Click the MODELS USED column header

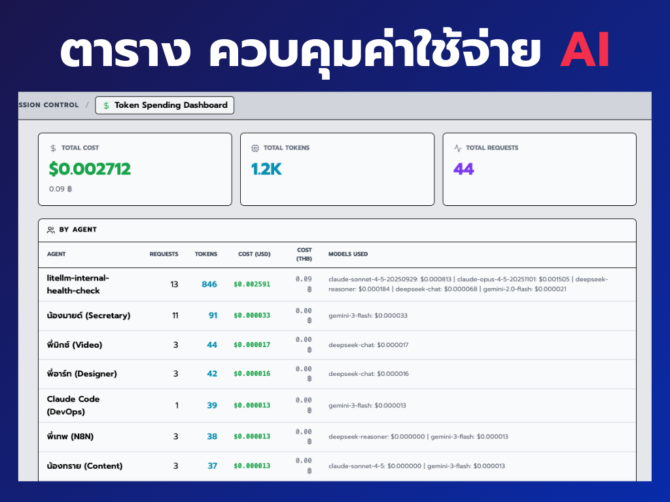point(347,254)
